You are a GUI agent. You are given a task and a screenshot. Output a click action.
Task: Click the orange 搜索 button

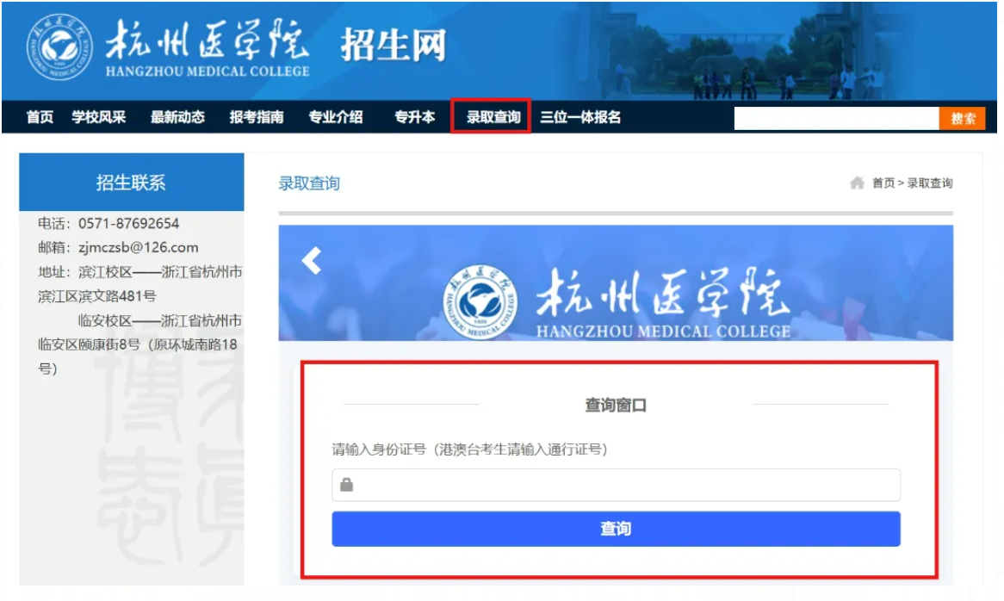pos(962,119)
